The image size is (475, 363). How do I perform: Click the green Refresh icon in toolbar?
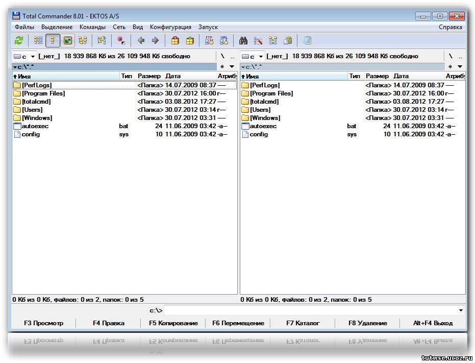coord(19,40)
